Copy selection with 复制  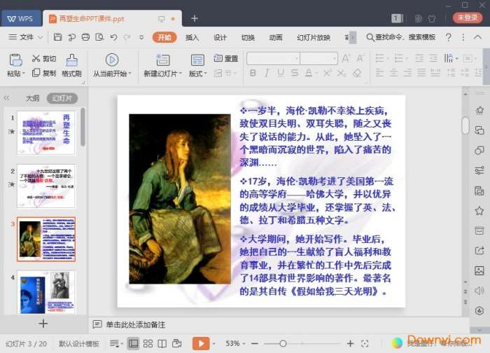tap(44, 73)
